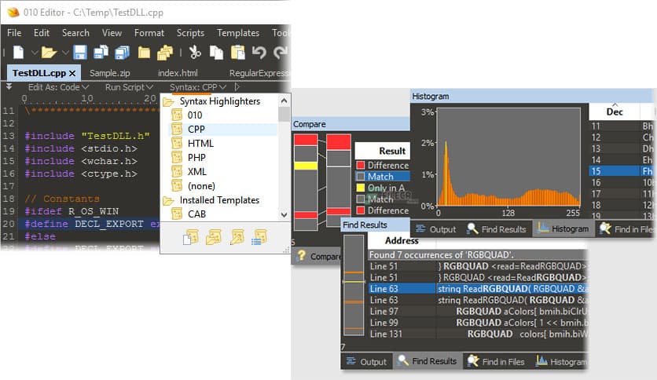Open the Search menu
This screenshot has height=380, width=657.
tap(75, 33)
